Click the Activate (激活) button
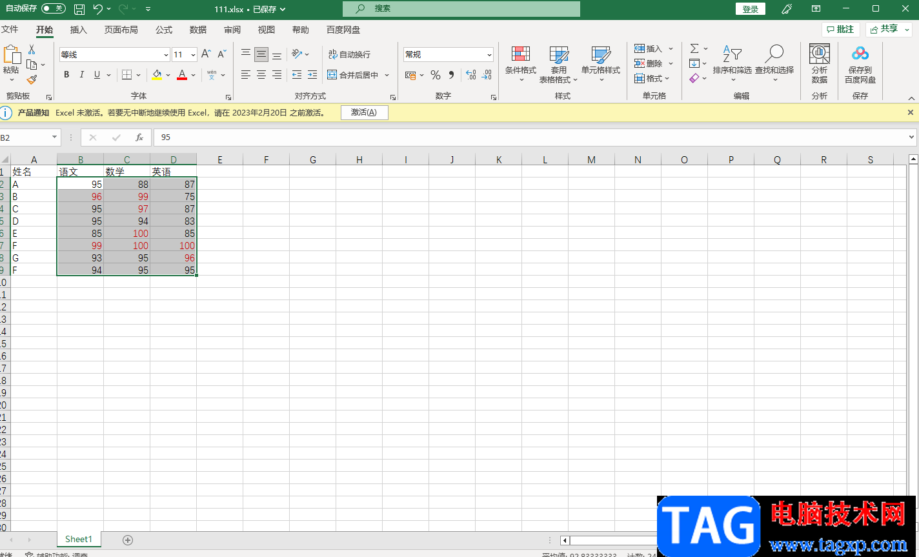Image resolution: width=919 pixels, height=557 pixels. coord(364,112)
